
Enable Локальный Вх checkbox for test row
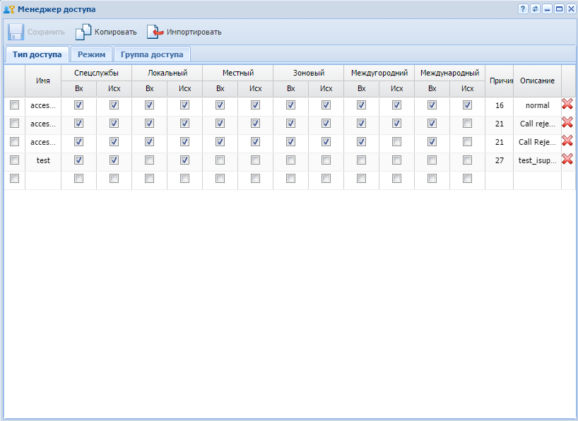149,160
